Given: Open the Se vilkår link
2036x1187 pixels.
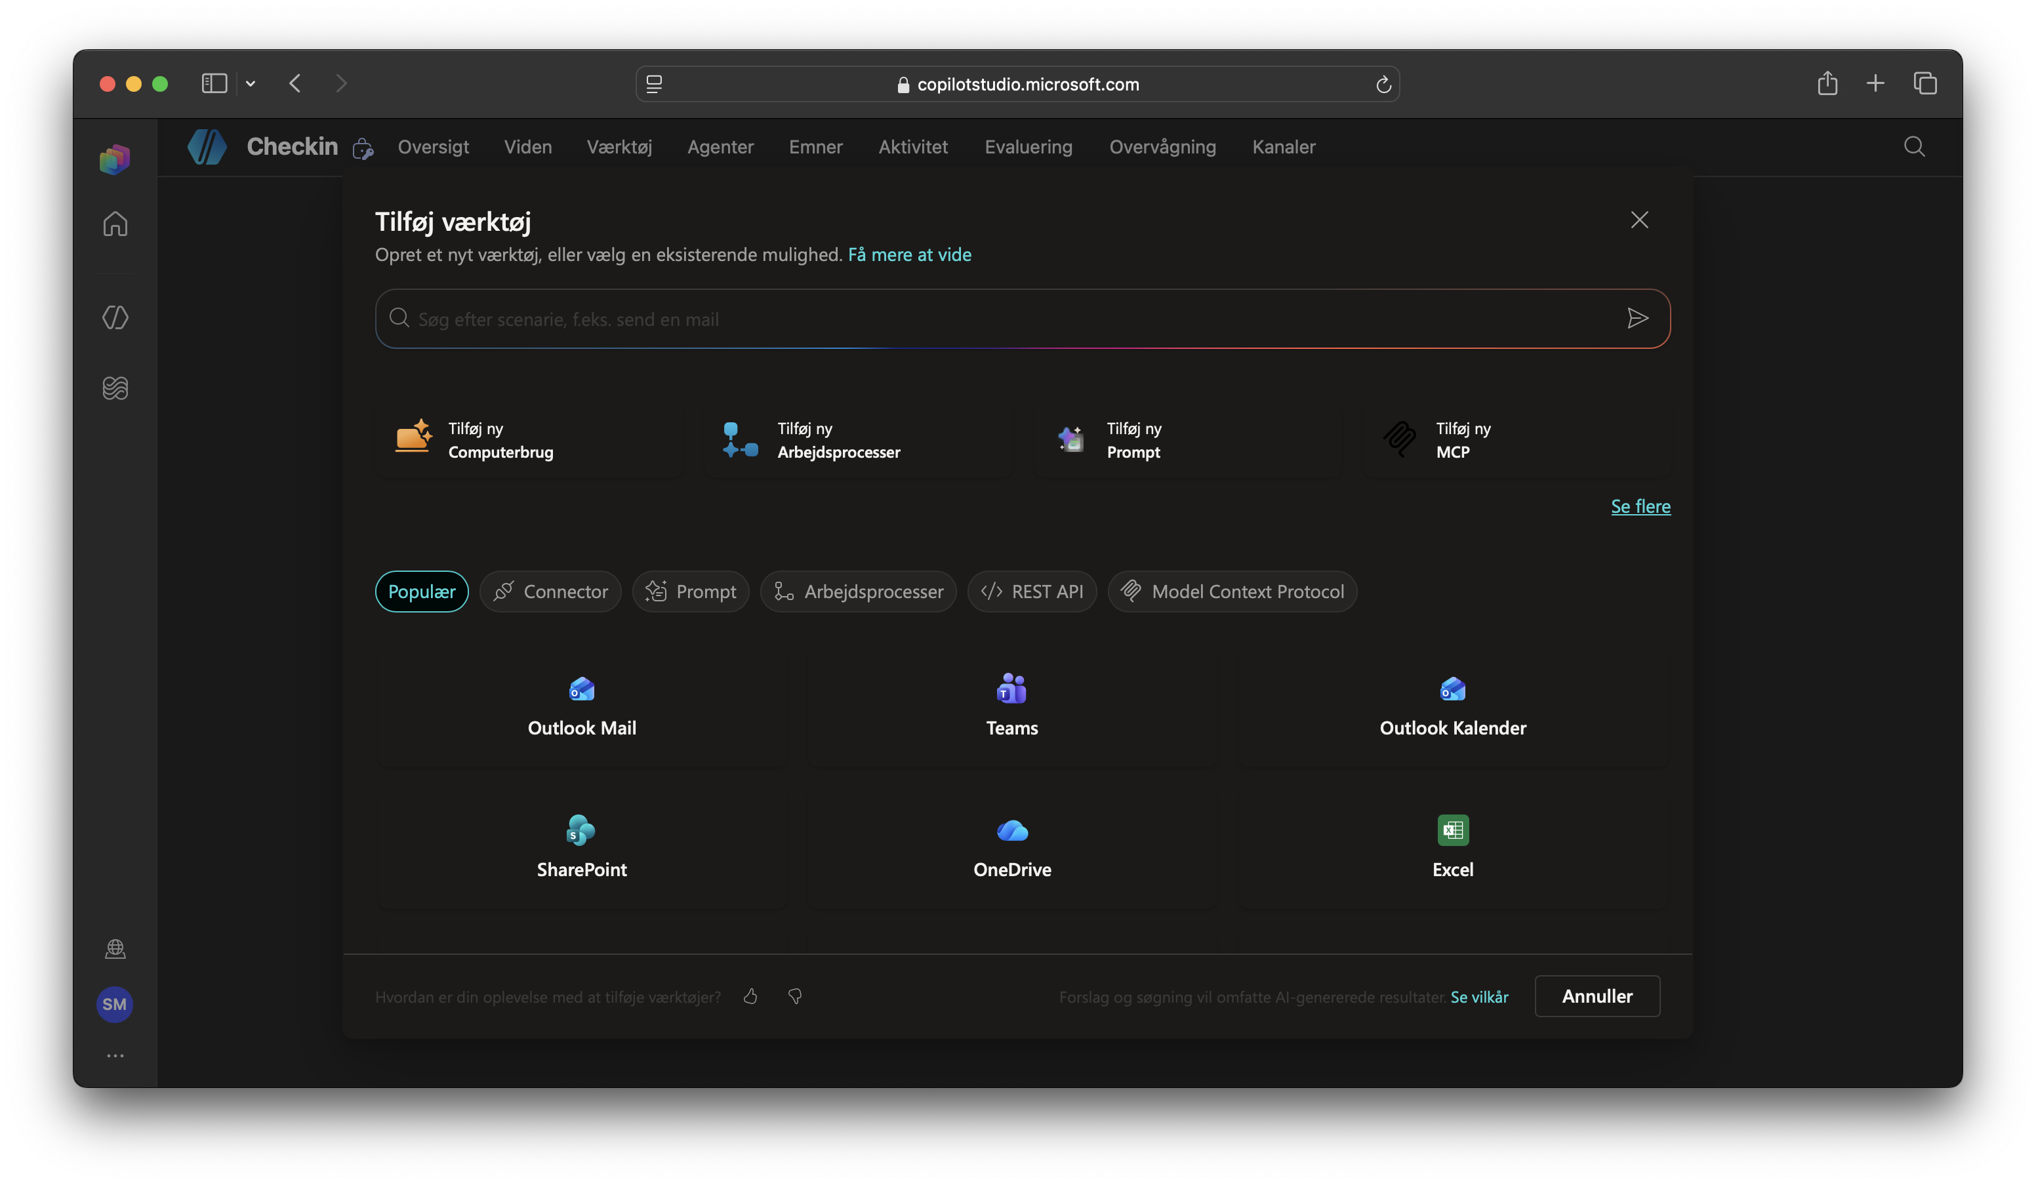Looking at the screenshot, I should (1479, 997).
